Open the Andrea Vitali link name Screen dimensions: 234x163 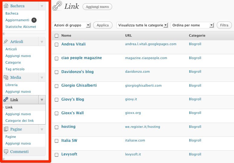coord(73,44)
